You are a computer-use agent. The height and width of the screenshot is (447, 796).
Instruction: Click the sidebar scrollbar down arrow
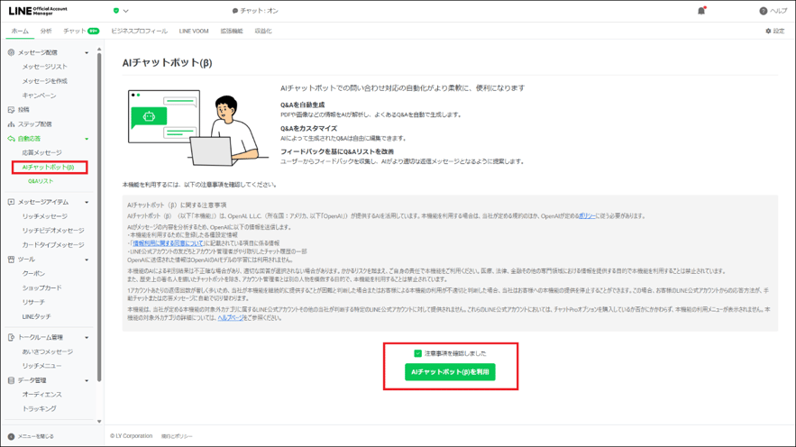[99, 421]
